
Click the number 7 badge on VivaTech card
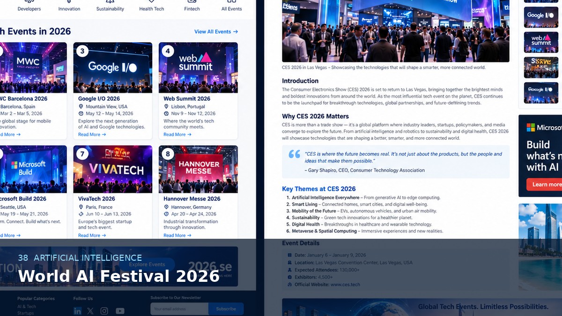click(x=82, y=154)
